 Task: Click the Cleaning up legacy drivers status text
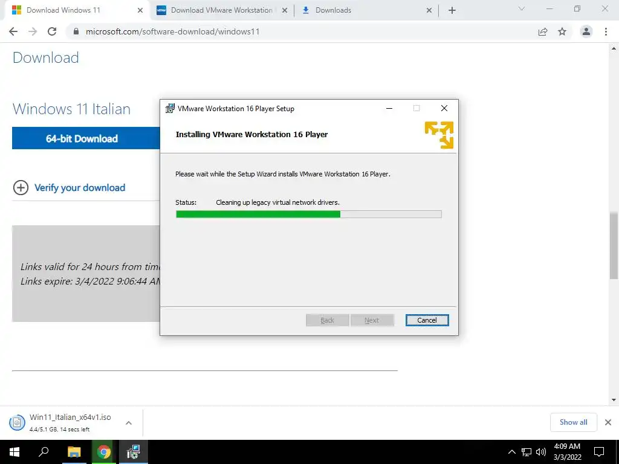coord(277,202)
